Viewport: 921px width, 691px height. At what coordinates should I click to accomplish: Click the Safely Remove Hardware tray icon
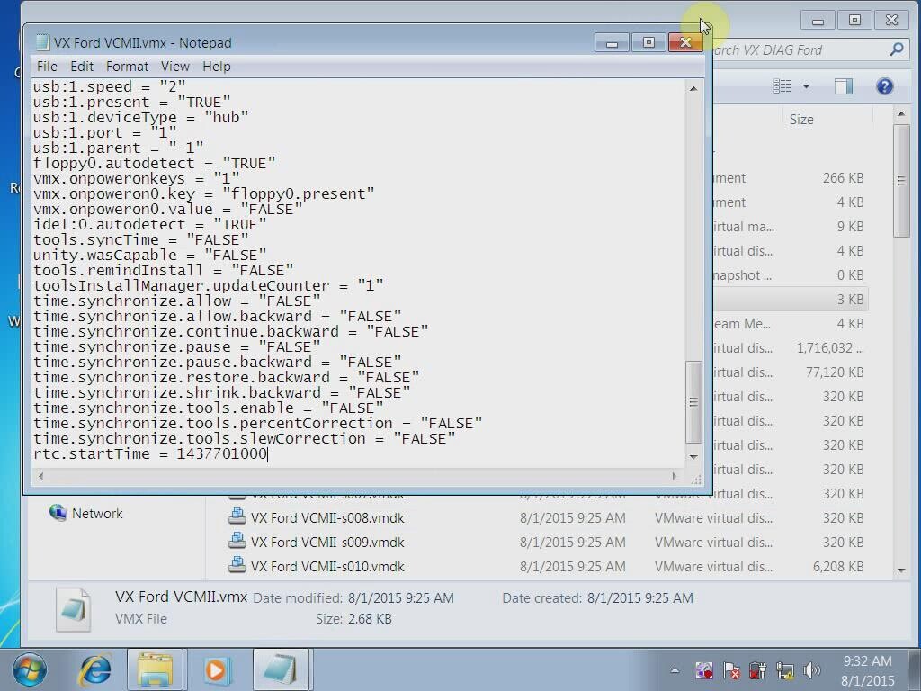757,669
